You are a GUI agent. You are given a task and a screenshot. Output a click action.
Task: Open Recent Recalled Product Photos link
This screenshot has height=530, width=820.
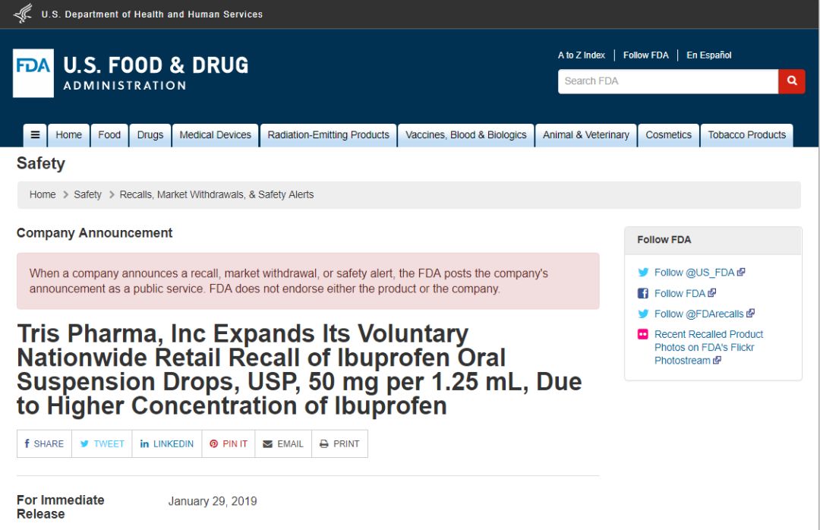pyautogui.click(x=708, y=347)
